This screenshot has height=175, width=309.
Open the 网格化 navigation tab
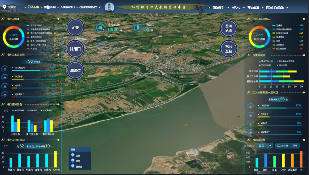click(x=236, y=7)
